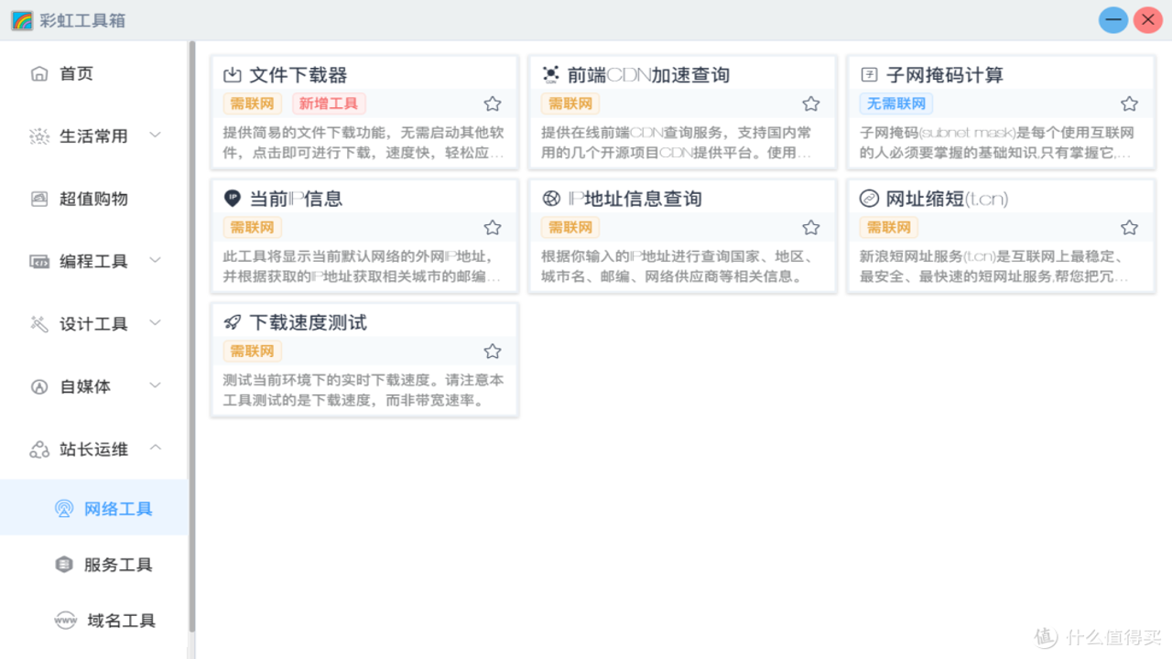Open 网址缩短(t.cn) tool title
The image size is (1172, 659).
pos(947,199)
